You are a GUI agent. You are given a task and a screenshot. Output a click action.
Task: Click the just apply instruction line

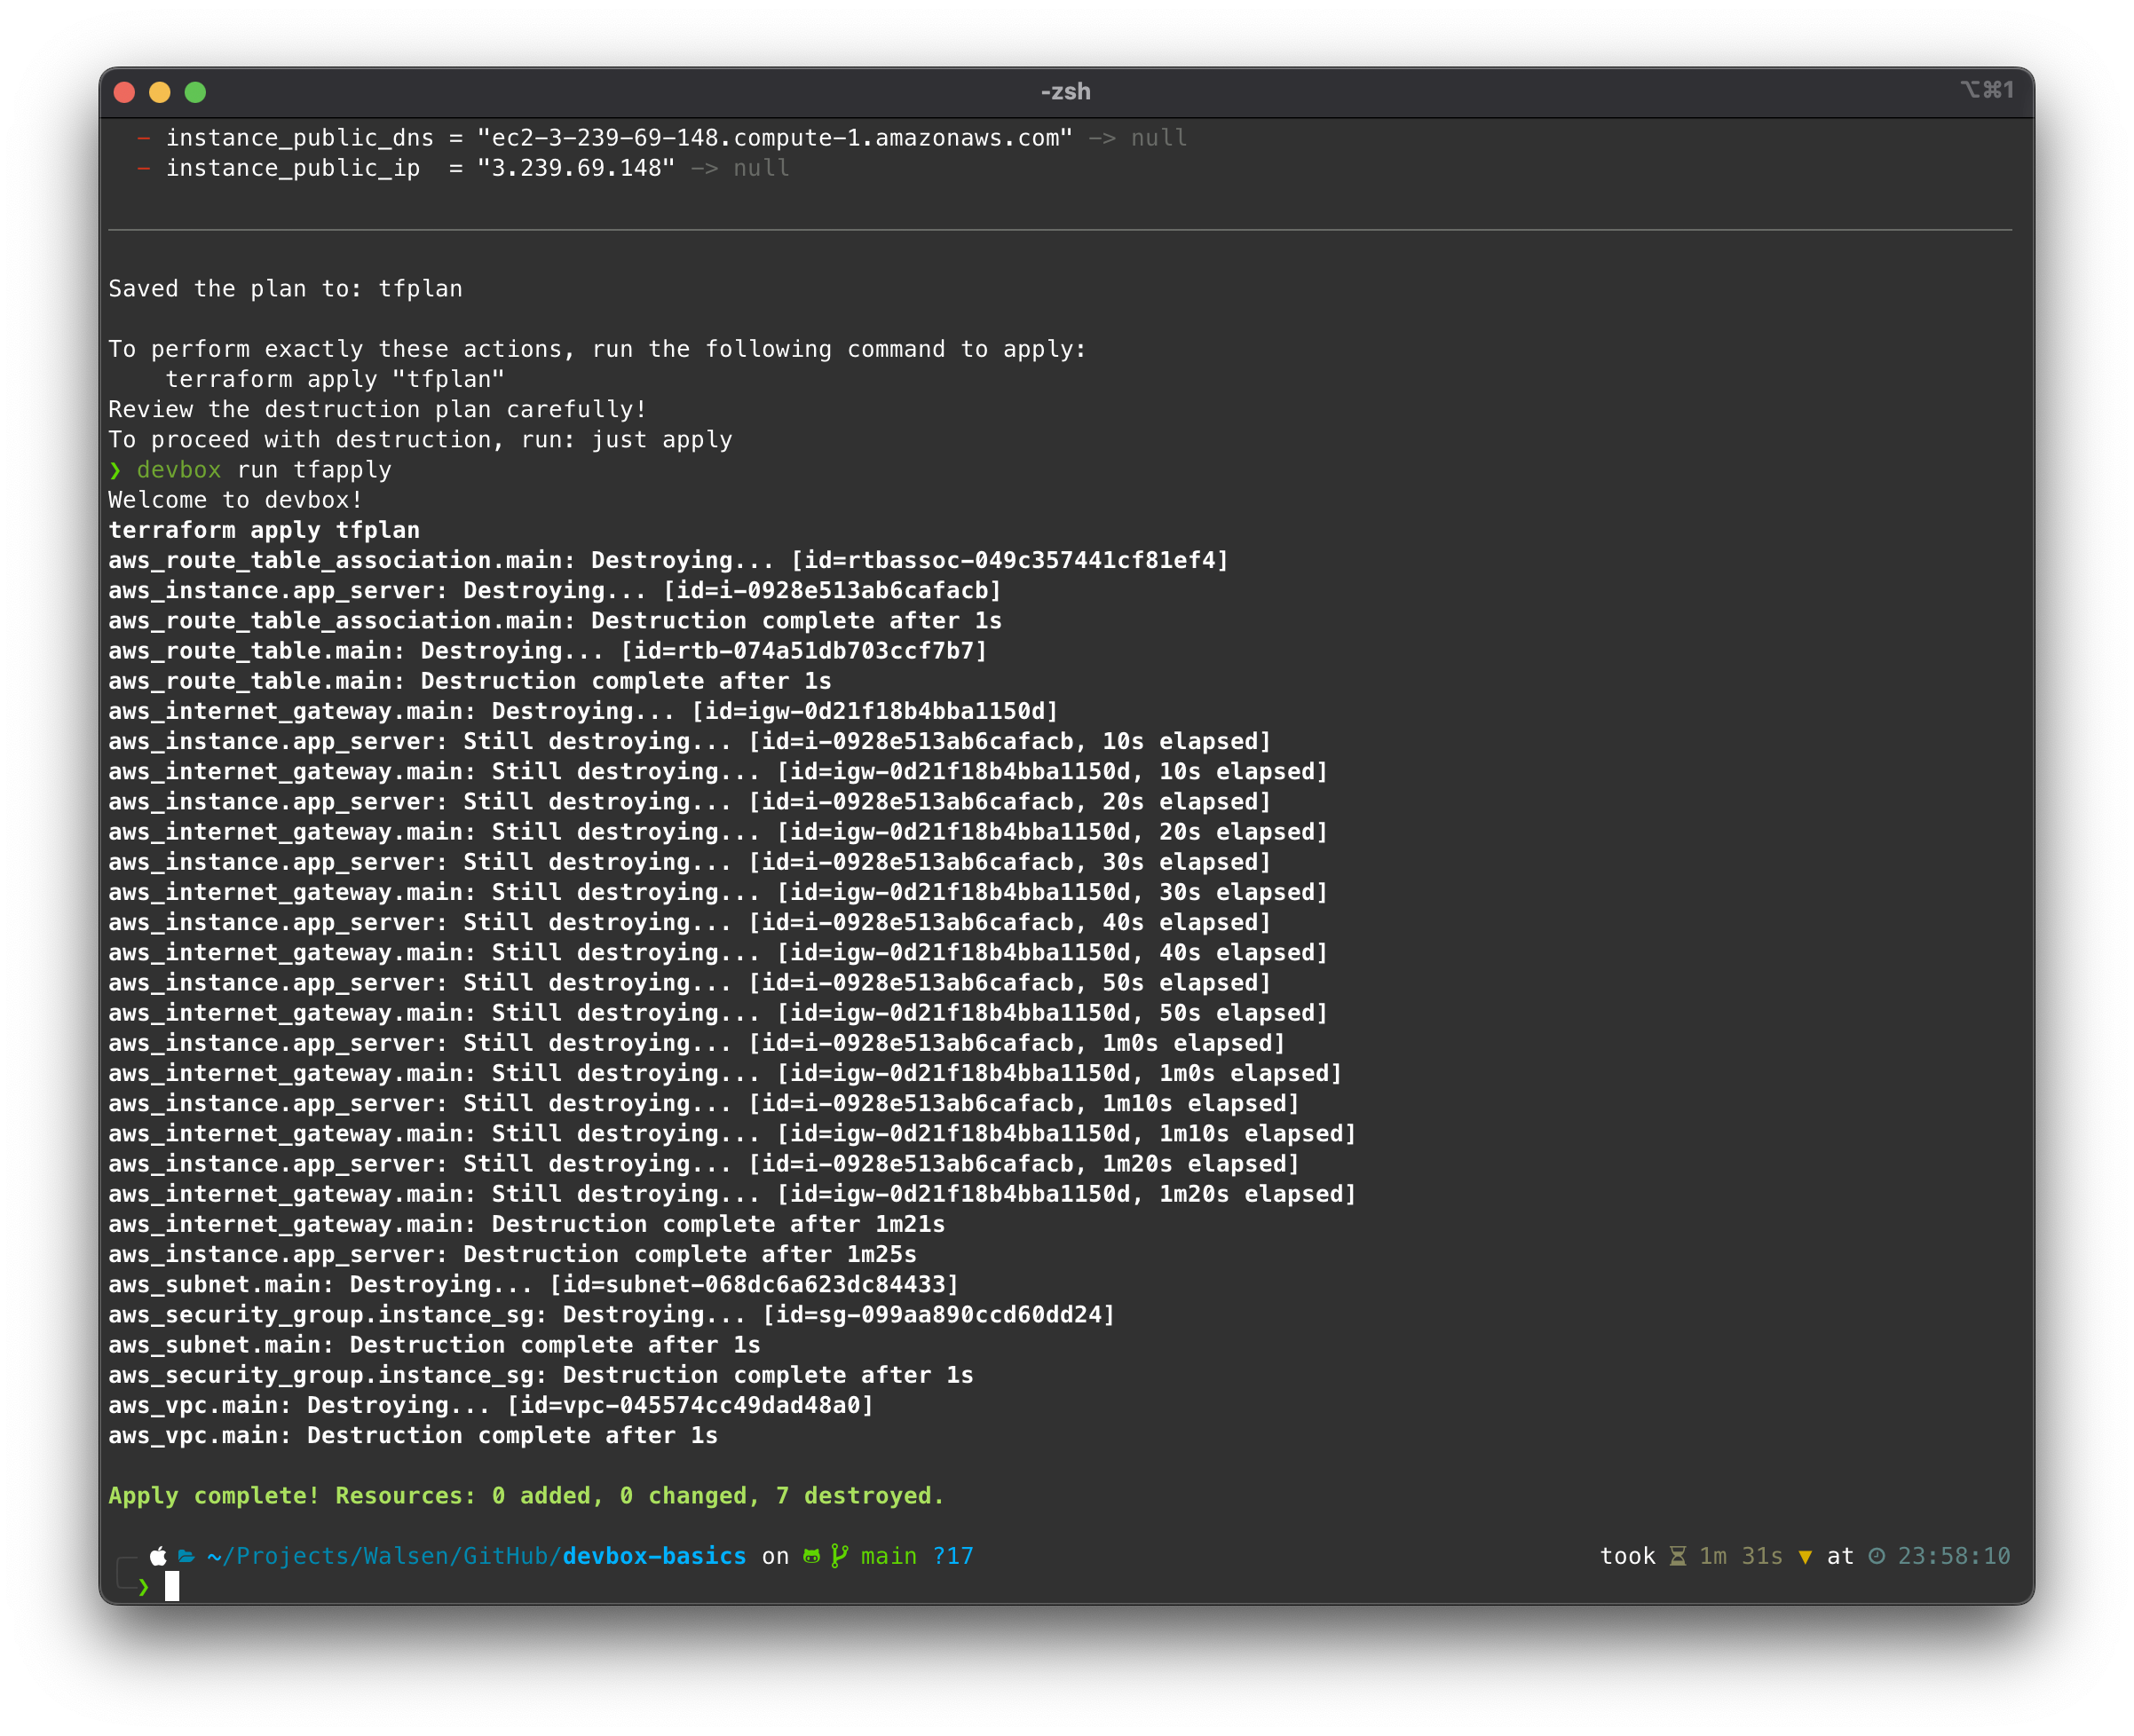(x=420, y=440)
